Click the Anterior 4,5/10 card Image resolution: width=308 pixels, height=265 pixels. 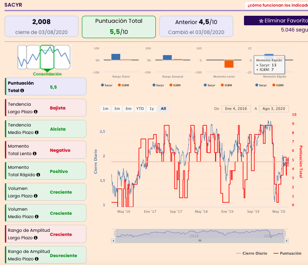tap(196, 27)
